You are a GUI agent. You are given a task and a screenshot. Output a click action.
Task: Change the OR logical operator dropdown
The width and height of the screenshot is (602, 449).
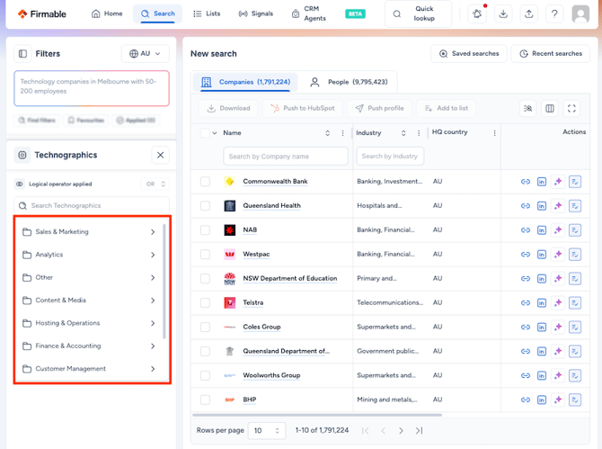(155, 184)
